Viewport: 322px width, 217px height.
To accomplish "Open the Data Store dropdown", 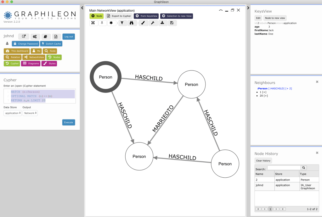I will [12, 113].
